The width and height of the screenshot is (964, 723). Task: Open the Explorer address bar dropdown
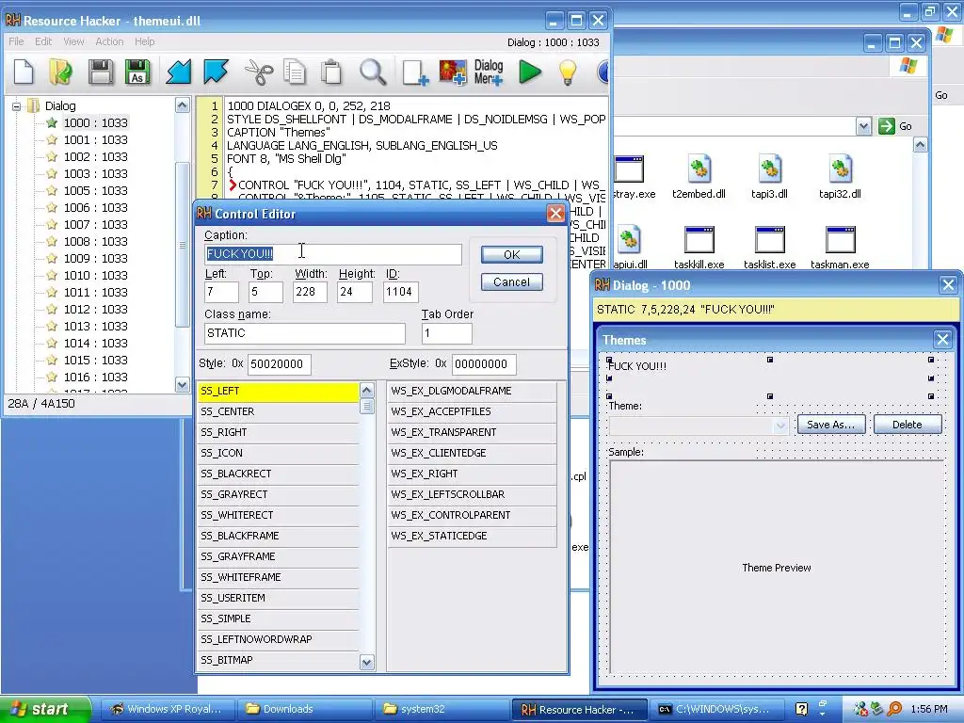863,126
